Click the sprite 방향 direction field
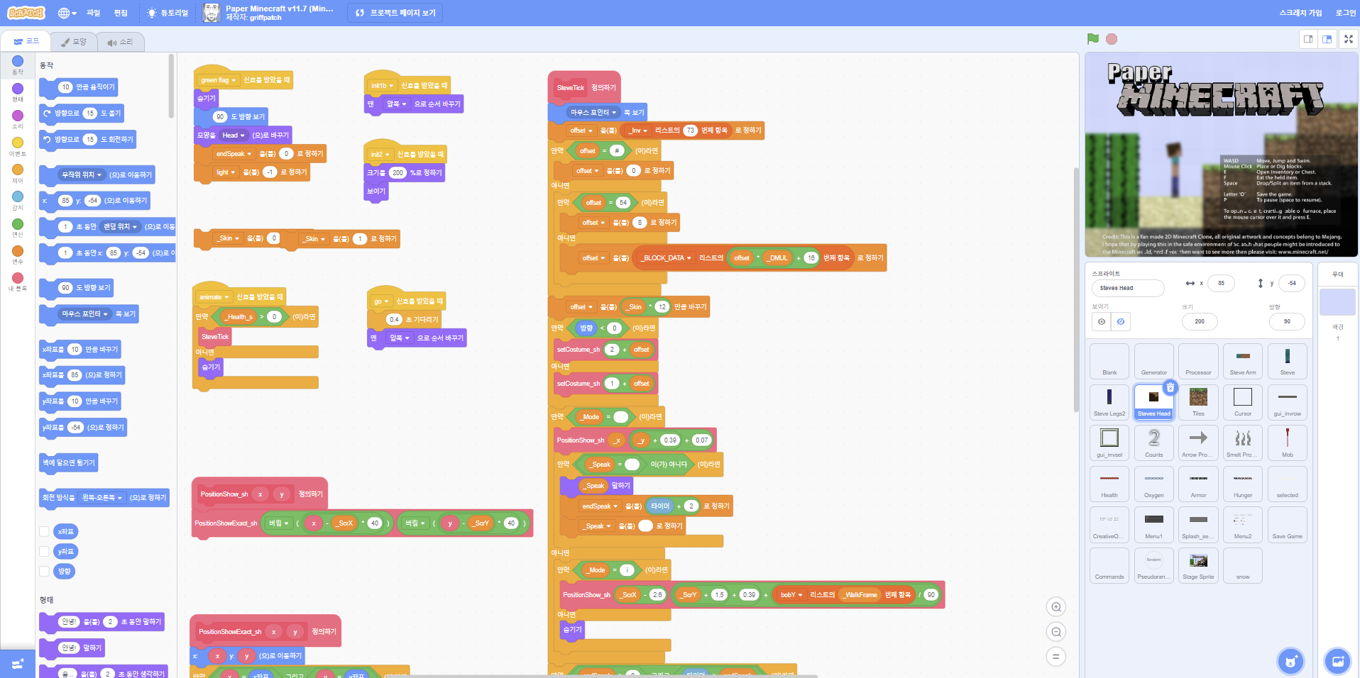 pyautogui.click(x=1287, y=321)
